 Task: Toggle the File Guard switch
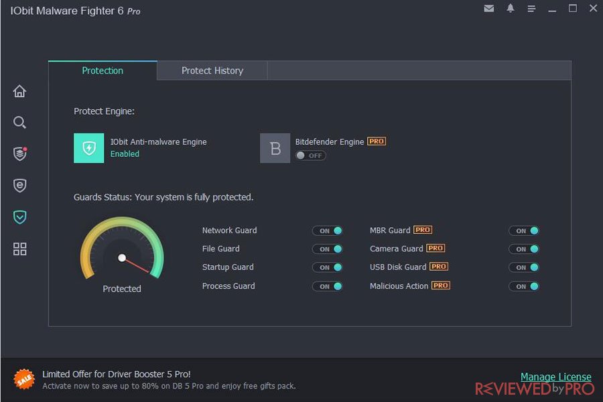click(x=327, y=249)
